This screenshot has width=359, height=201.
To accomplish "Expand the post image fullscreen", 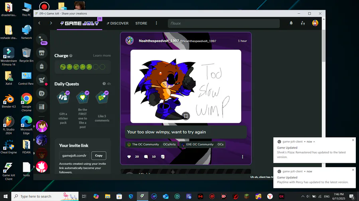I will coord(186,116).
